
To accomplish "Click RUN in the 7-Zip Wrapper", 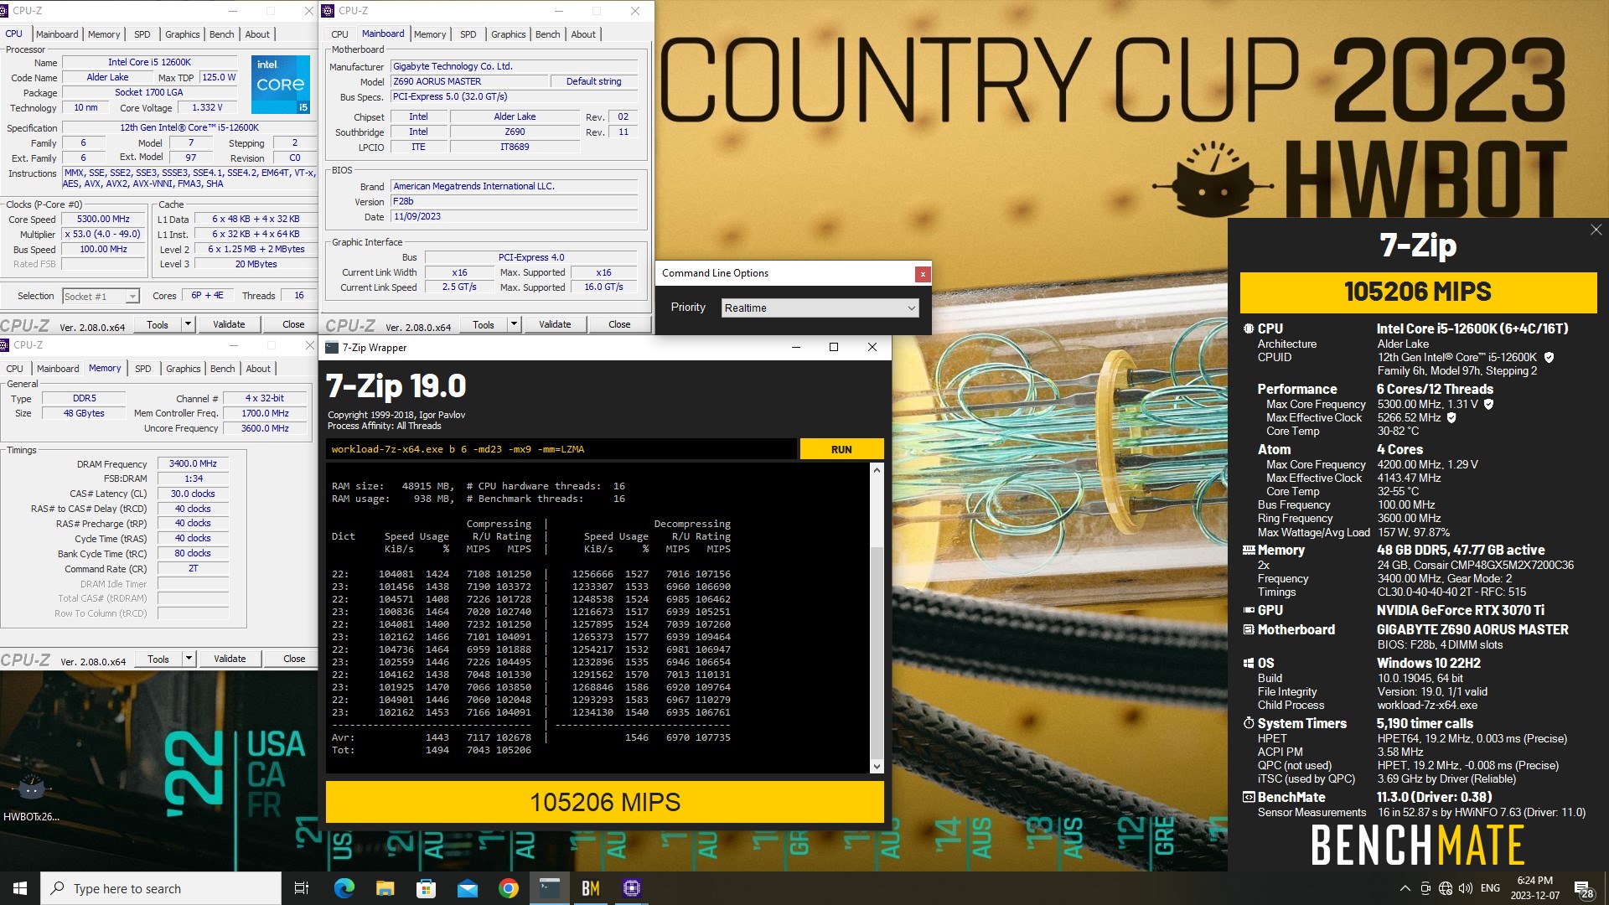I will [x=841, y=449].
